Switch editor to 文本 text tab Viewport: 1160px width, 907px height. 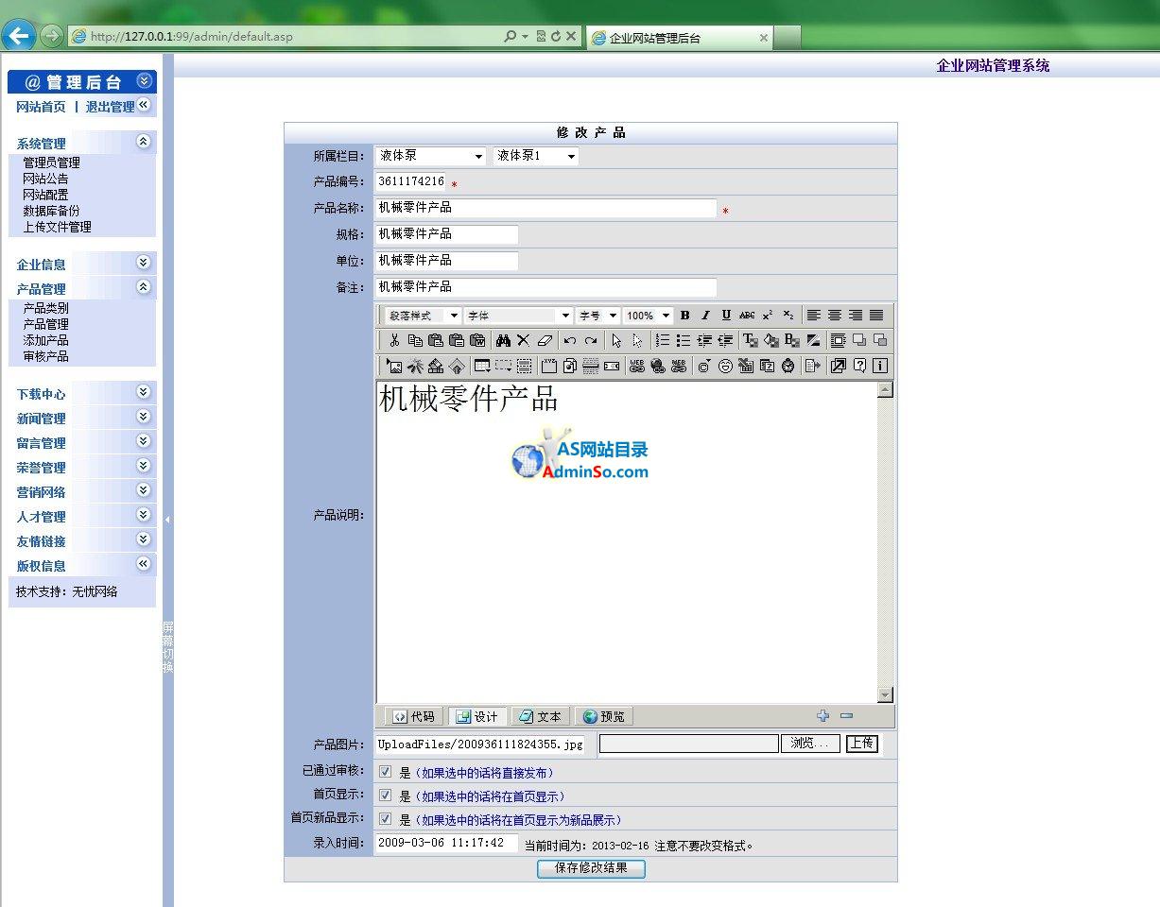540,716
